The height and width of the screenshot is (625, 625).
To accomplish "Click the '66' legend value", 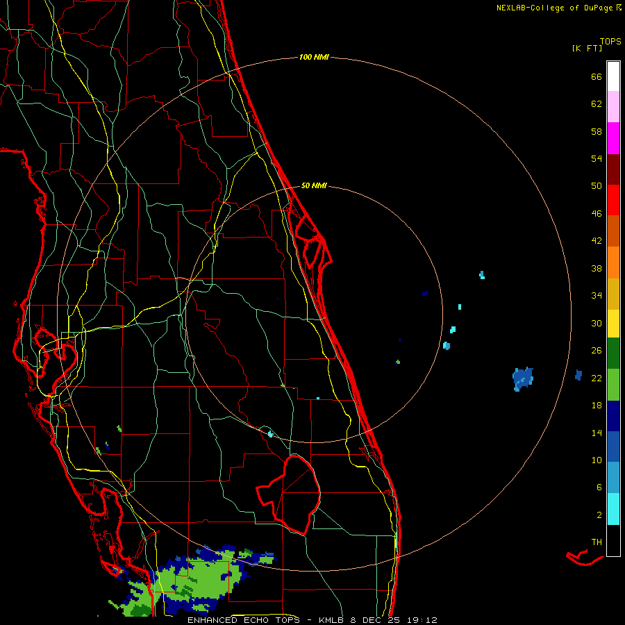I will [x=597, y=77].
